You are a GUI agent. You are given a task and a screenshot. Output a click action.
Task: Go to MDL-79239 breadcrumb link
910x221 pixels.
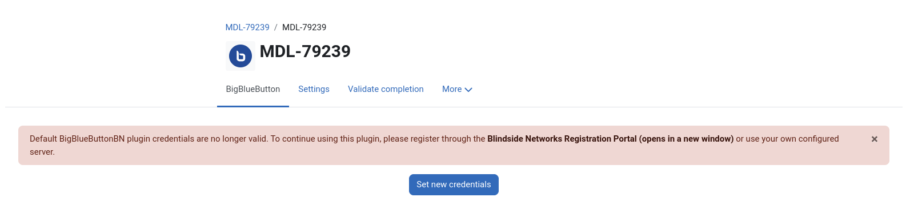(247, 27)
